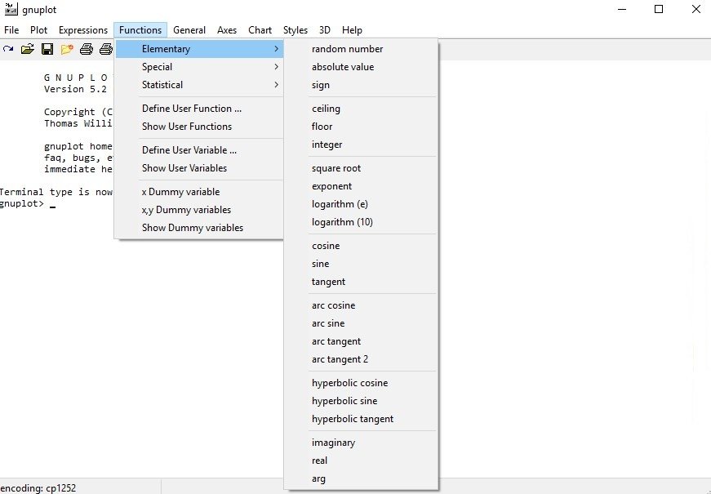Insert the hyperbolic sine function
The width and height of the screenshot is (711, 494).
(362, 401)
